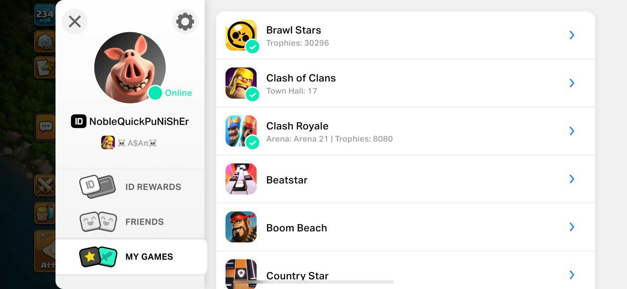
Task: Click Clash Royale green connected checkmark
Action: 253,142
